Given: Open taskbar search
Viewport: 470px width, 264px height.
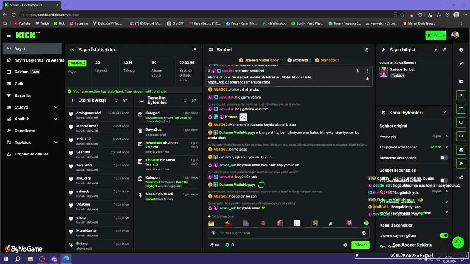Looking at the screenshot, I should [x=18, y=259].
